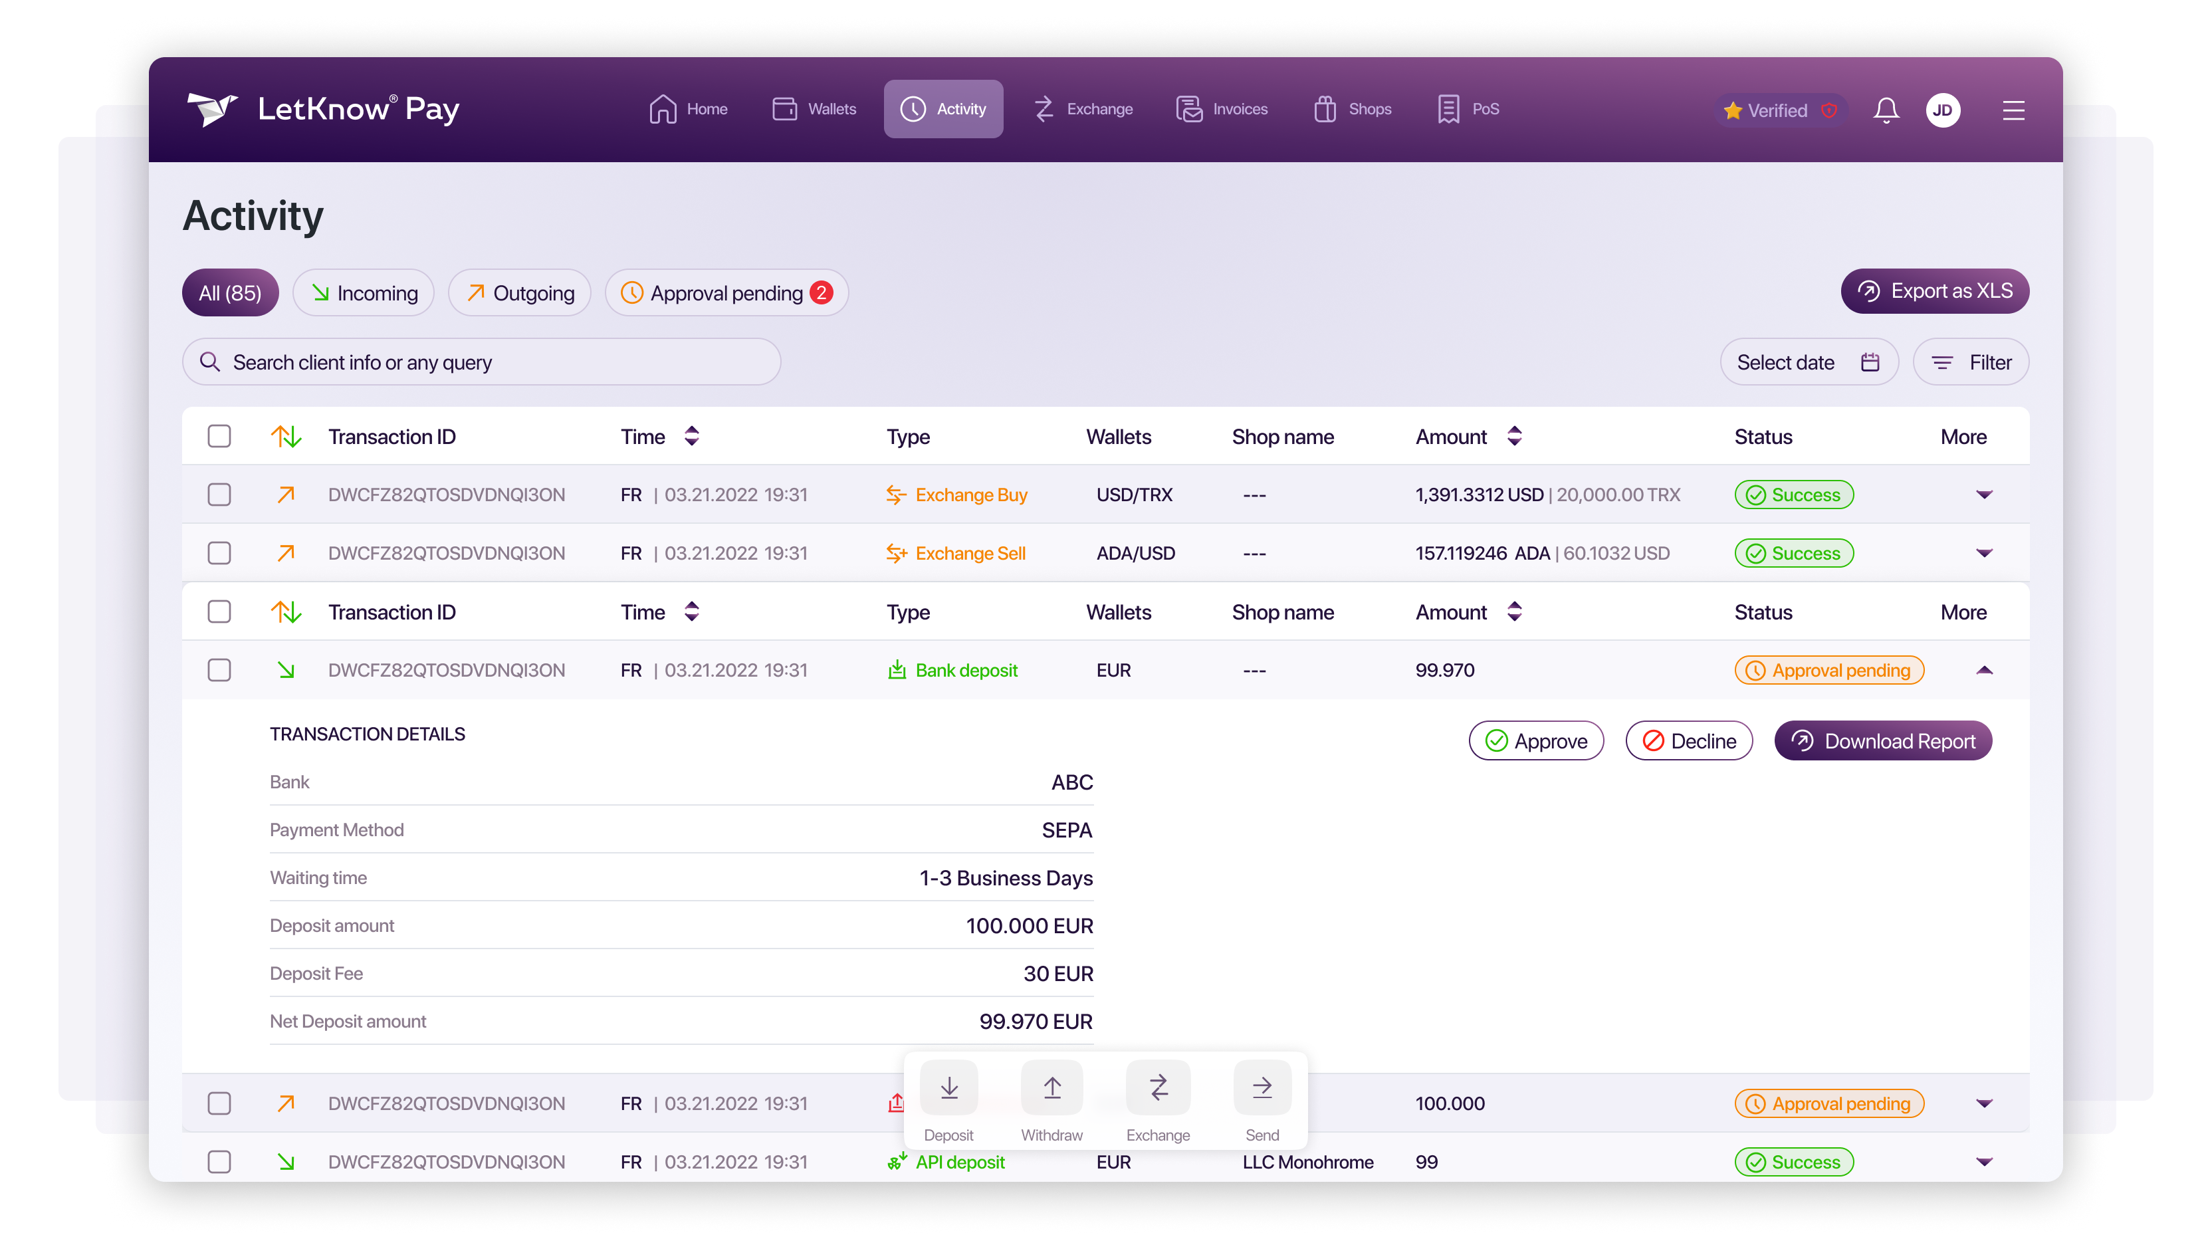Click the Send quick action icon

[x=1262, y=1087]
